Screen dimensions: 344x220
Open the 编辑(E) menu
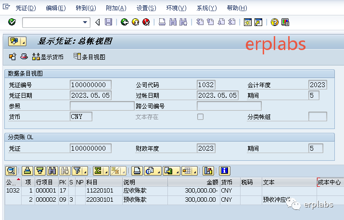(x=56, y=8)
